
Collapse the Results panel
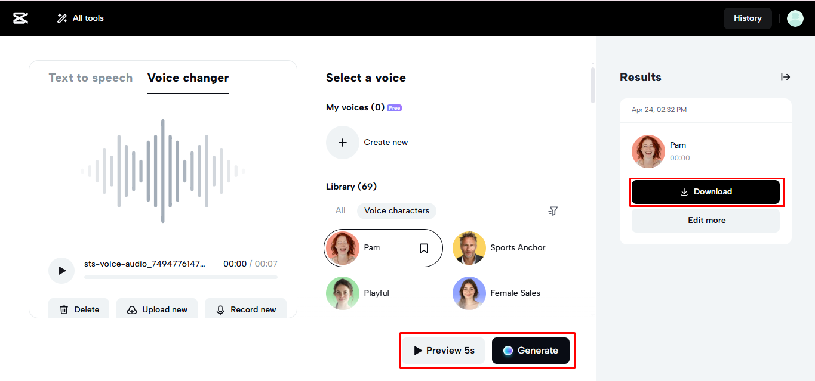(x=786, y=77)
